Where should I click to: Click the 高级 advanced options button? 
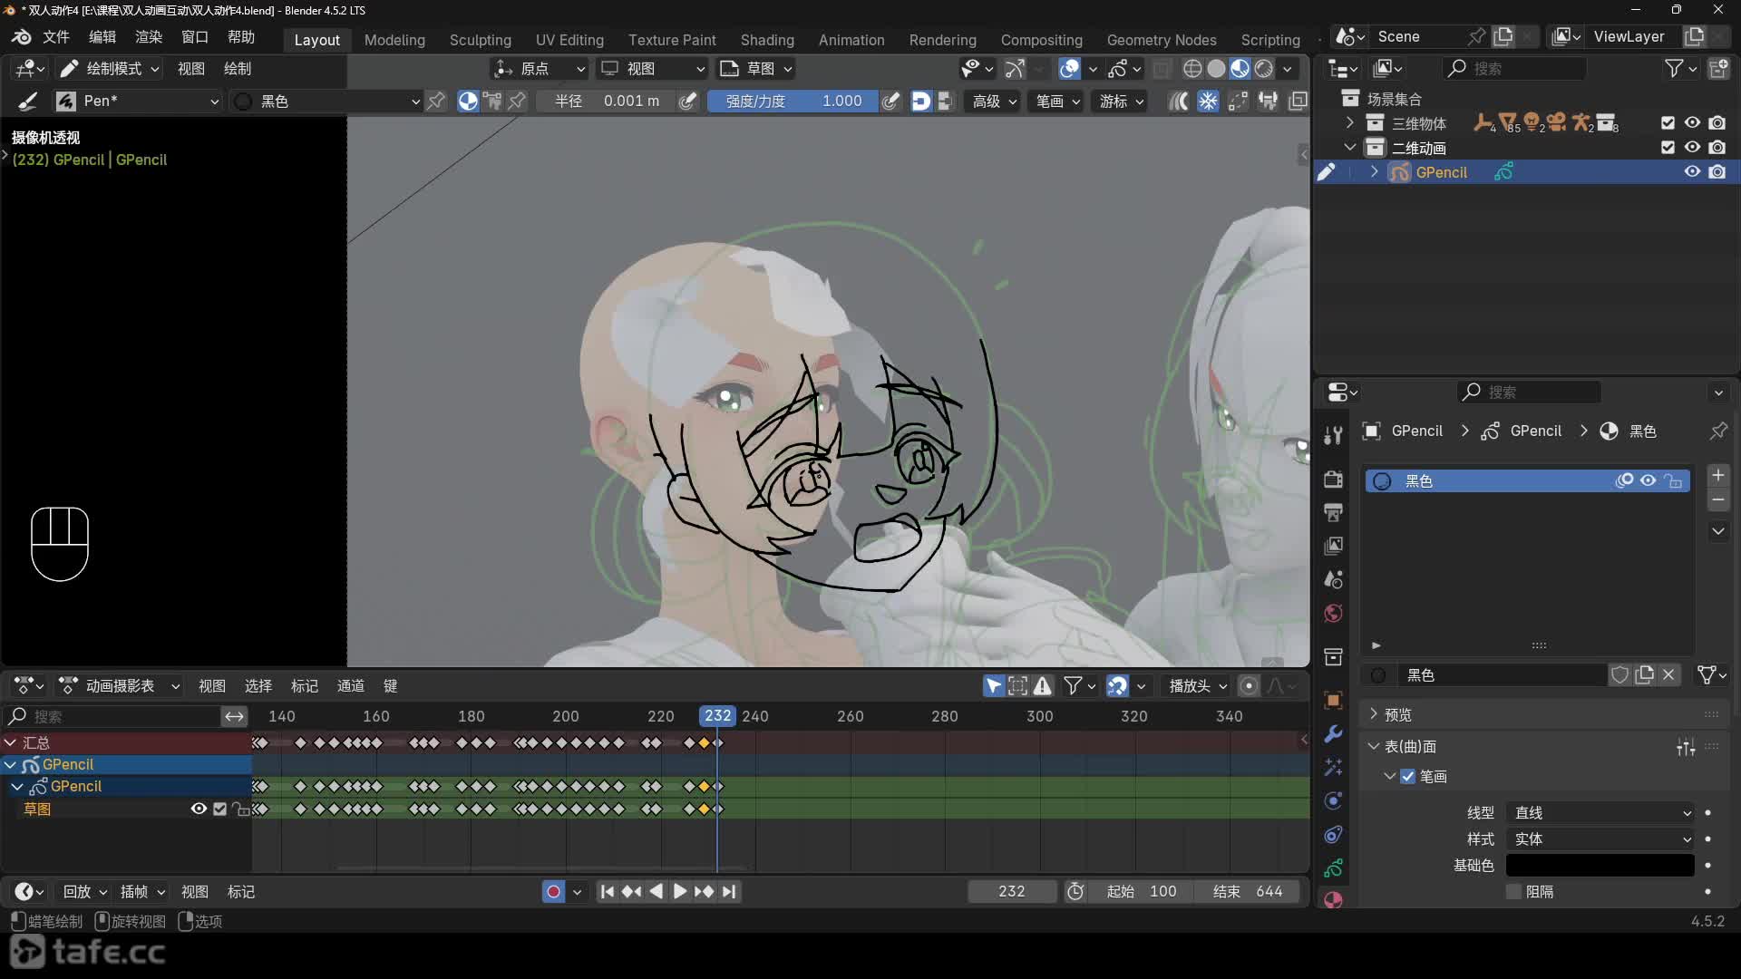point(994,102)
